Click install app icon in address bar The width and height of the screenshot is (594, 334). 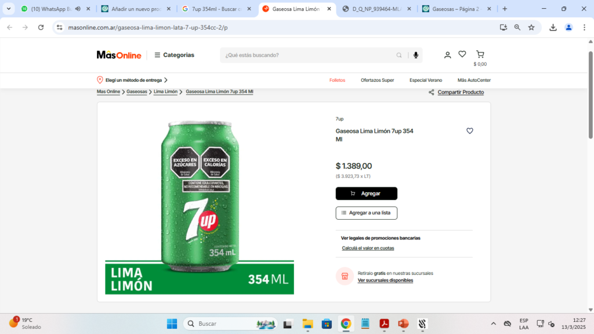point(503,27)
